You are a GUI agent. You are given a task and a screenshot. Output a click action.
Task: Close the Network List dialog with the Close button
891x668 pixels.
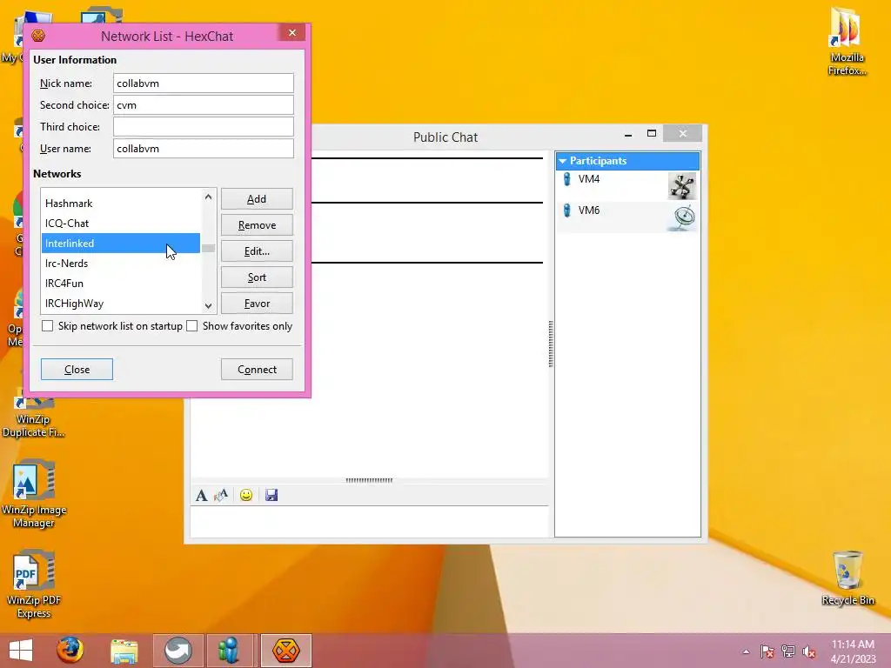77,369
